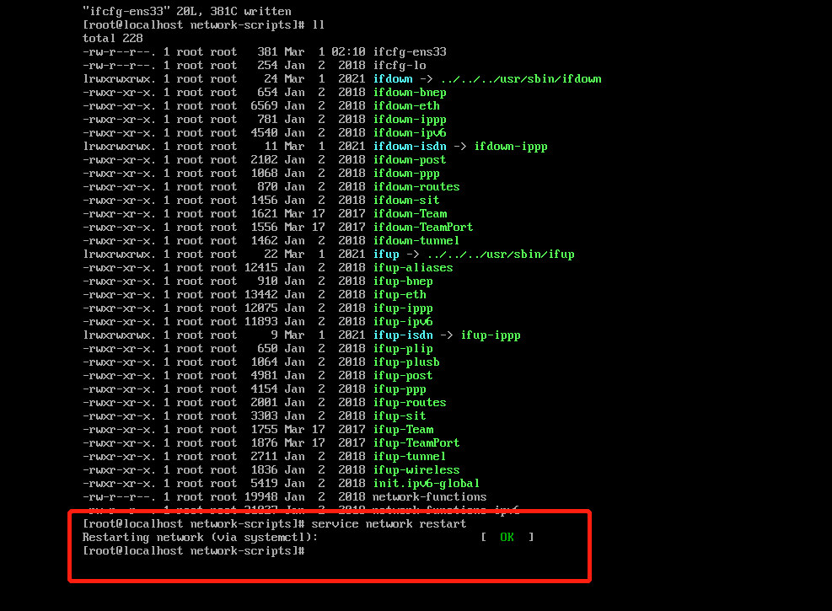Viewport: 832px width, 611px height.
Task: Click the file size 19948
Action: click(261, 497)
